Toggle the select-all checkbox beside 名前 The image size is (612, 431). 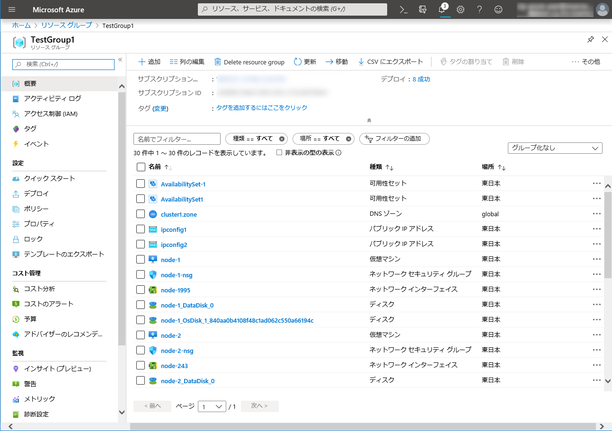click(141, 167)
